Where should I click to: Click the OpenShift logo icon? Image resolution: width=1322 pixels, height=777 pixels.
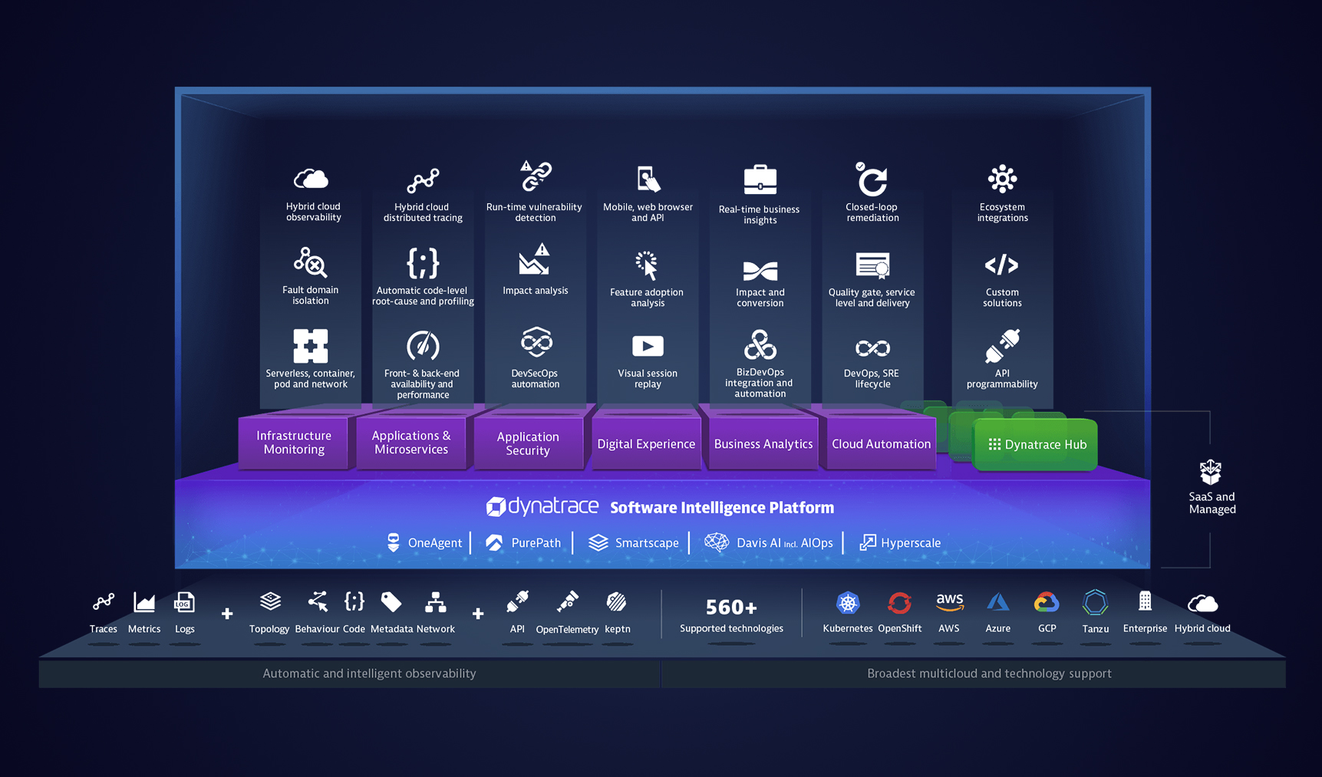pyautogui.click(x=899, y=603)
